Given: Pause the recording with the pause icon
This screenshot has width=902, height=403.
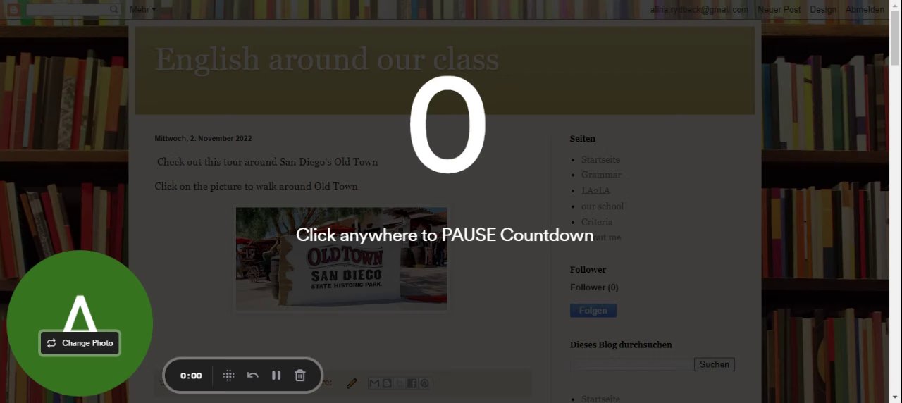Looking at the screenshot, I should [276, 376].
